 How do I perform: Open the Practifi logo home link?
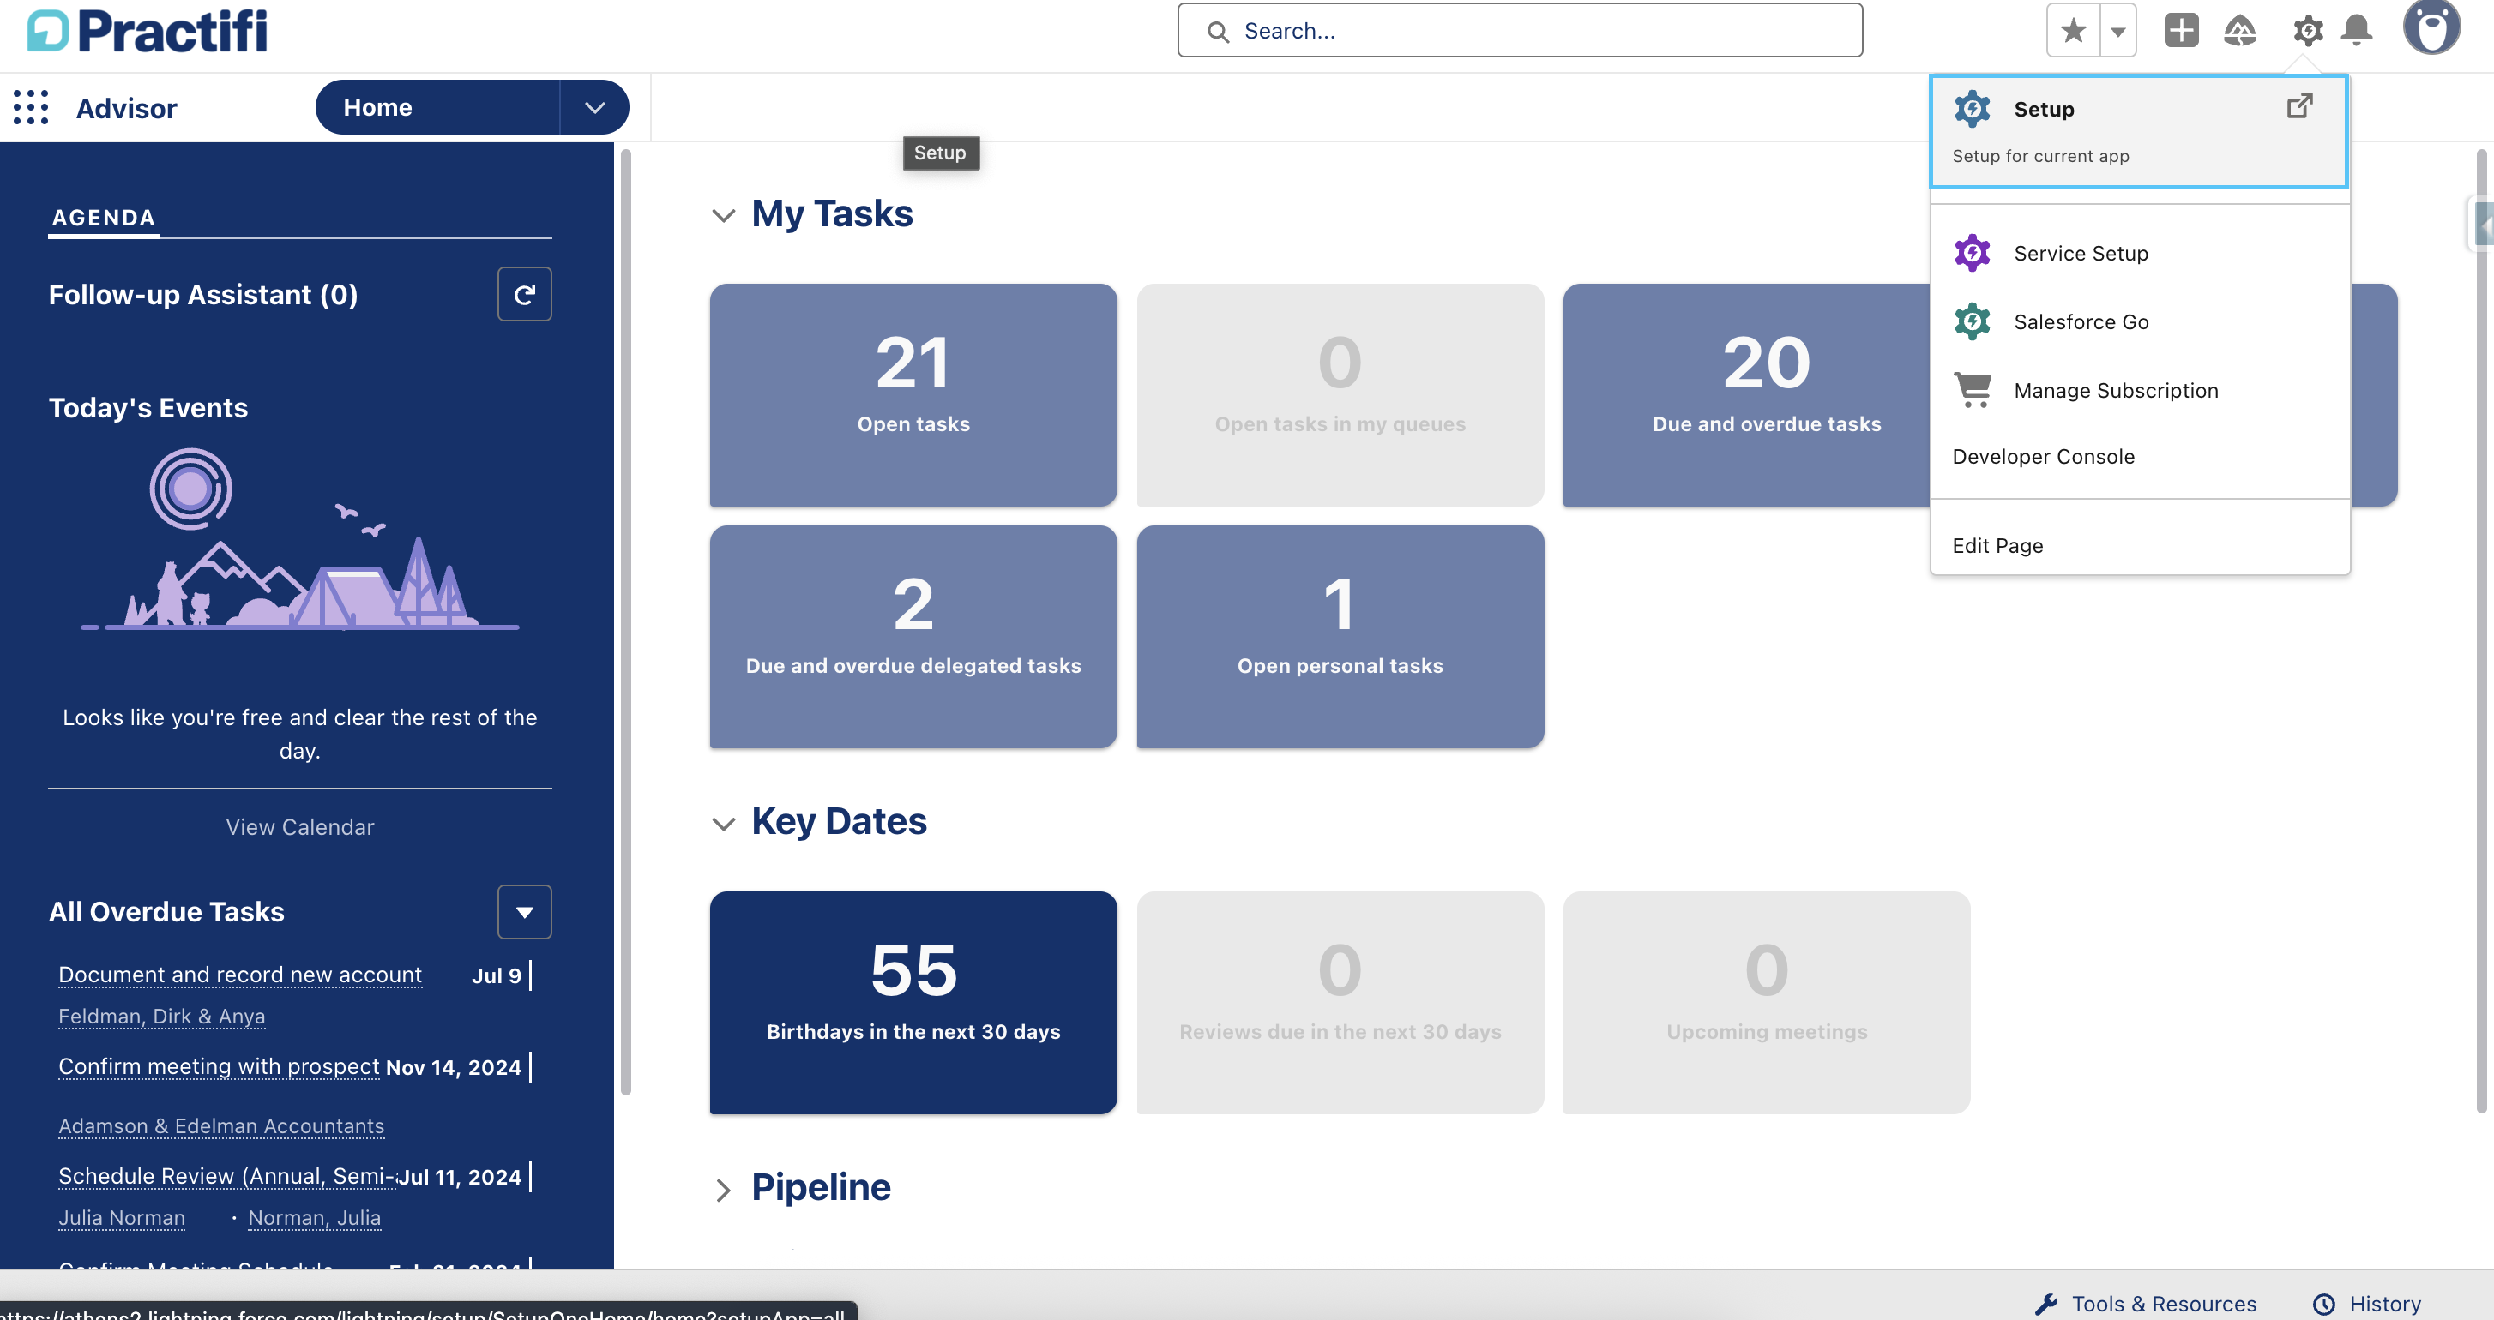click(145, 29)
